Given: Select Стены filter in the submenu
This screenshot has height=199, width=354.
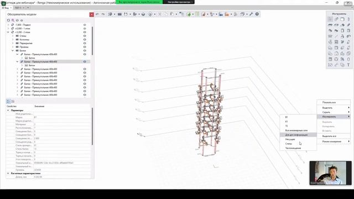Looking at the screenshot, I should pyautogui.click(x=298, y=144).
